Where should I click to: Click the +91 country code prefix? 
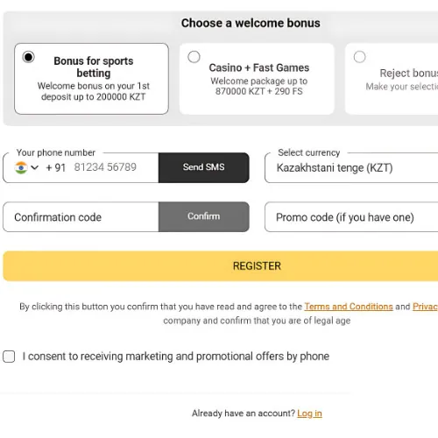56,167
